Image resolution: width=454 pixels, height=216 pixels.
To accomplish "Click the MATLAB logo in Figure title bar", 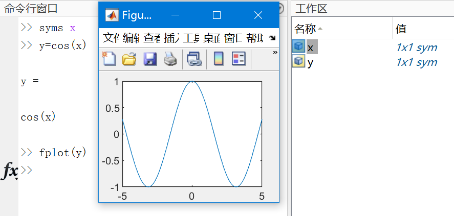I will pos(112,15).
